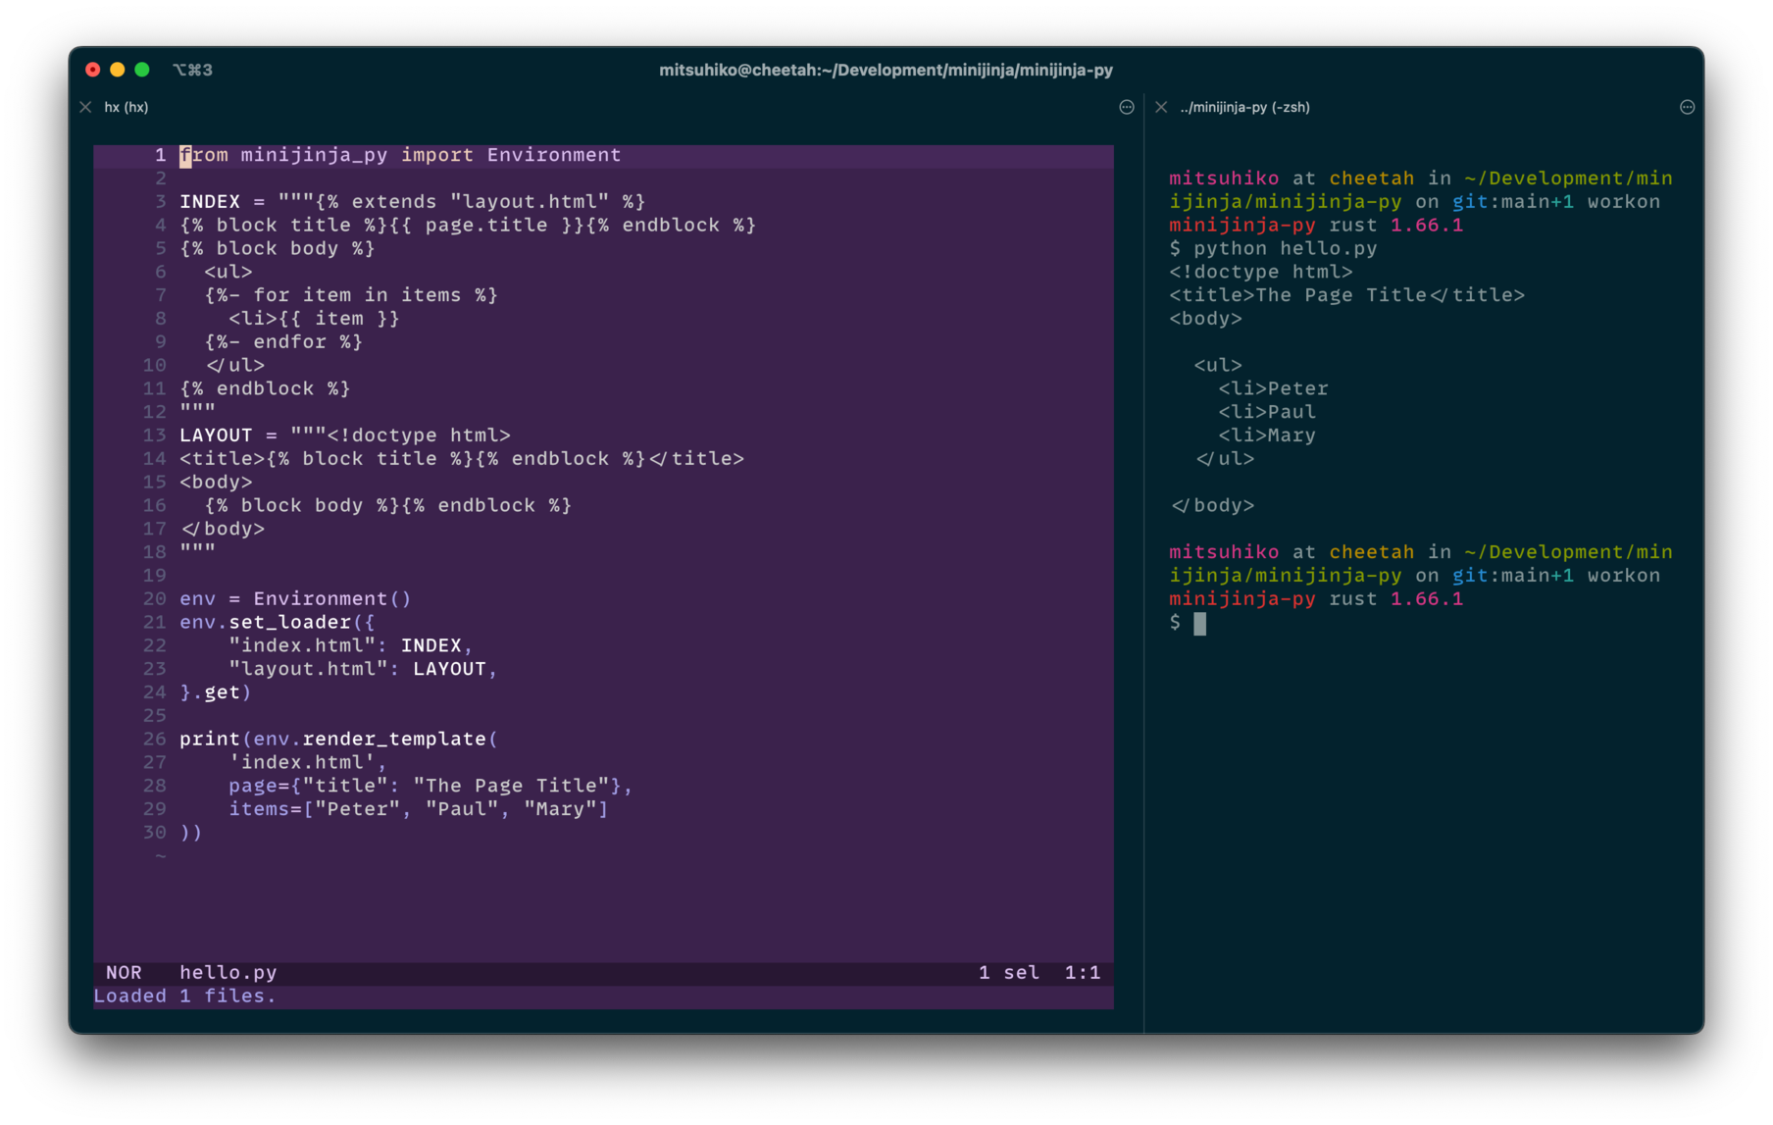Click the NOR mode indicator
This screenshot has width=1773, height=1125.
coord(124,972)
